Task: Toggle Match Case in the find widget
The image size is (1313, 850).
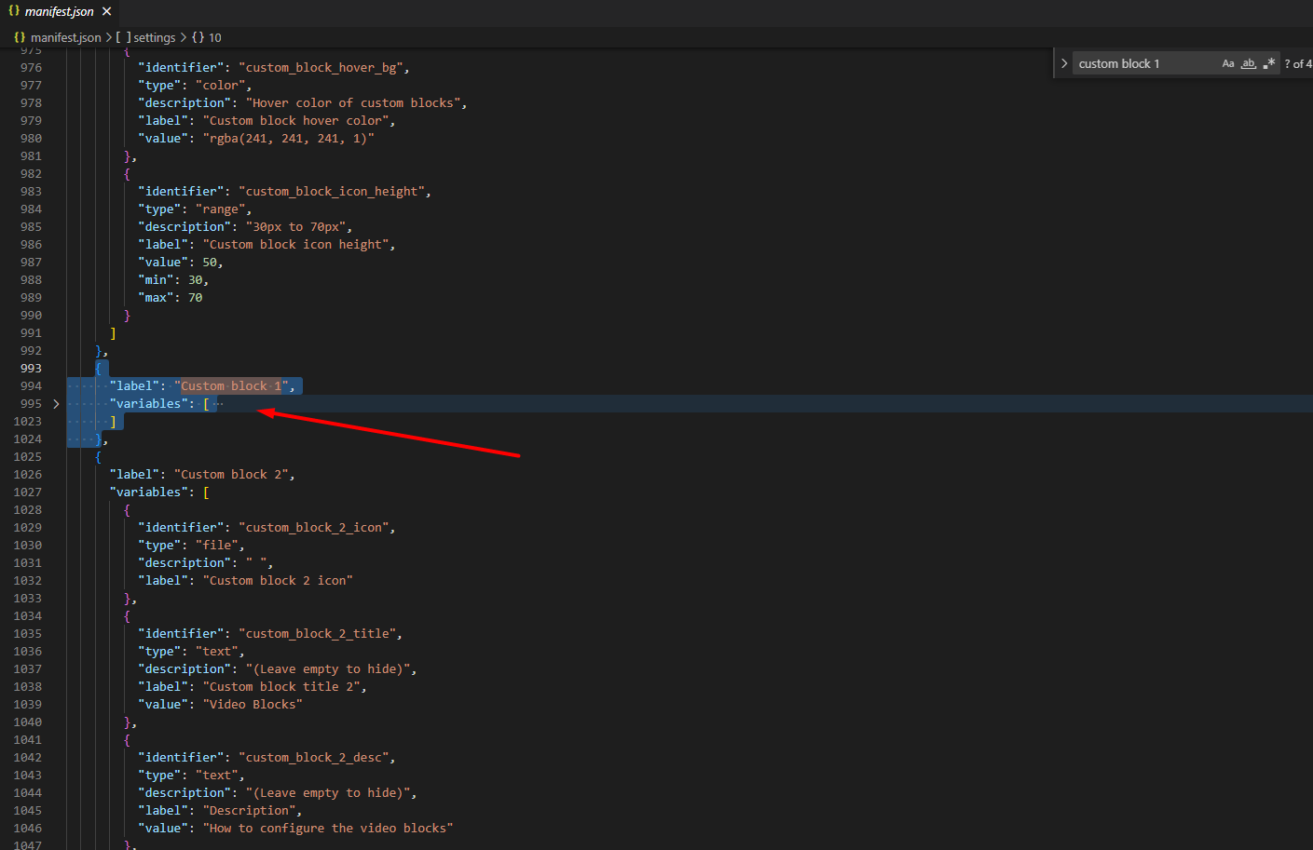Action: tap(1227, 63)
